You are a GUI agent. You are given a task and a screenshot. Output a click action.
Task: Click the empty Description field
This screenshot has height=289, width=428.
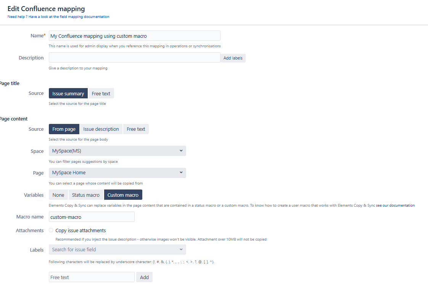[x=134, y=57]
